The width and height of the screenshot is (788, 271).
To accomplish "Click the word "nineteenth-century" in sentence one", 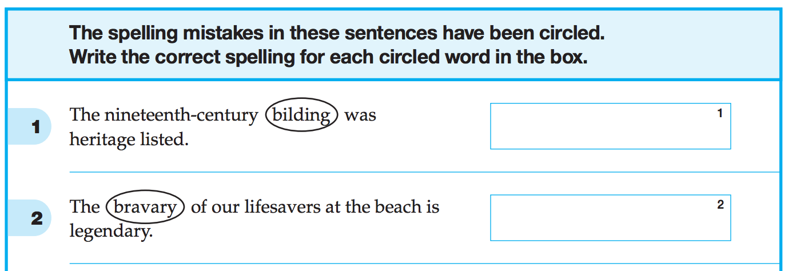I will coord(181,115).
